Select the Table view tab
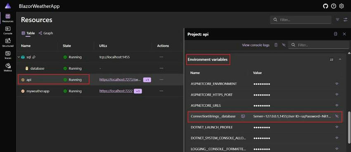This screenshot has width=351, height=152. click(x=28, y=33)
